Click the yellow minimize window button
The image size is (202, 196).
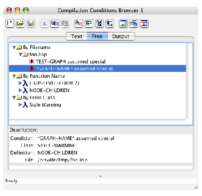click(x=18, y=10)
